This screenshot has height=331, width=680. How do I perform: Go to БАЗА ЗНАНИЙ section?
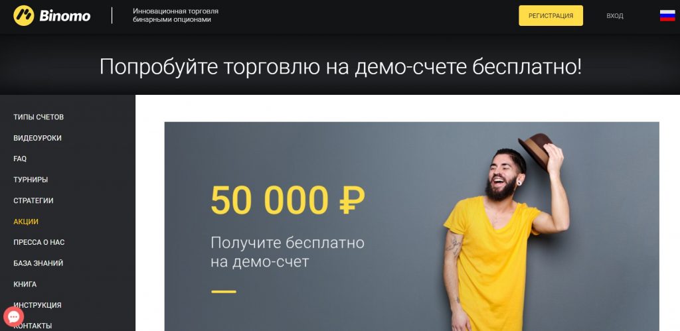coord(38,263)
